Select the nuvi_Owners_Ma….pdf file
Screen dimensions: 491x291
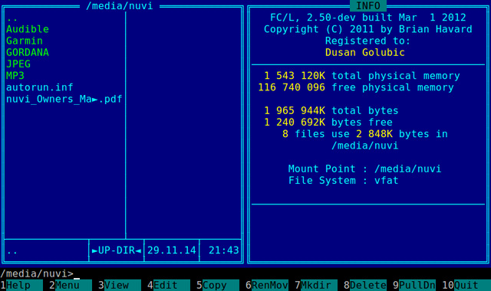coord(64,99)
